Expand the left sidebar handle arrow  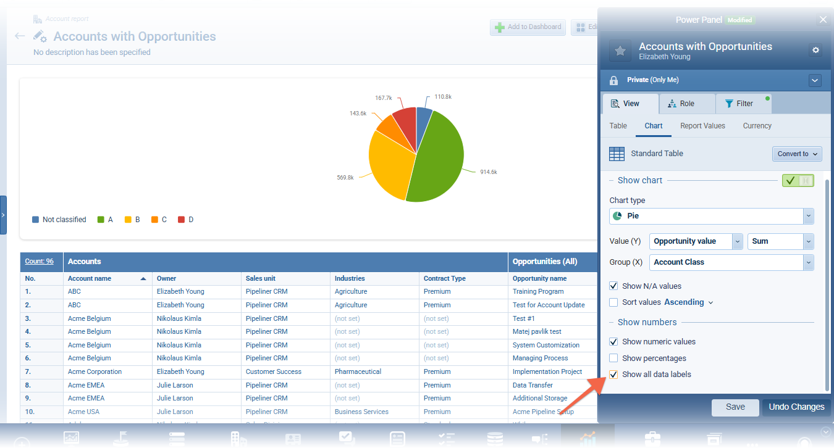[x=3, y=215]
